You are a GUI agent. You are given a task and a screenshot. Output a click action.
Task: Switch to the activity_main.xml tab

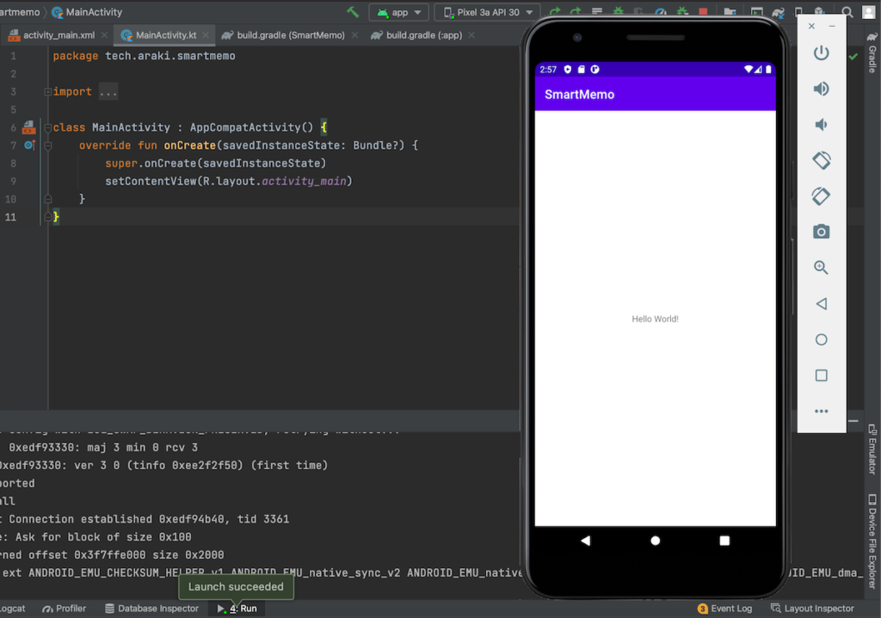pos(57,35)
